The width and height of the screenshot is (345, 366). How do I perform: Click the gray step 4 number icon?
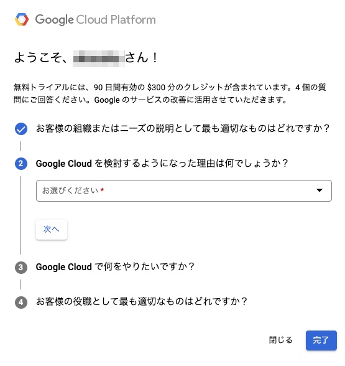coord(21,303)
